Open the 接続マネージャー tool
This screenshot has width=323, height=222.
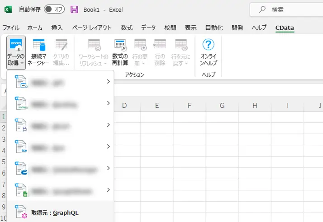pos(38,53)
